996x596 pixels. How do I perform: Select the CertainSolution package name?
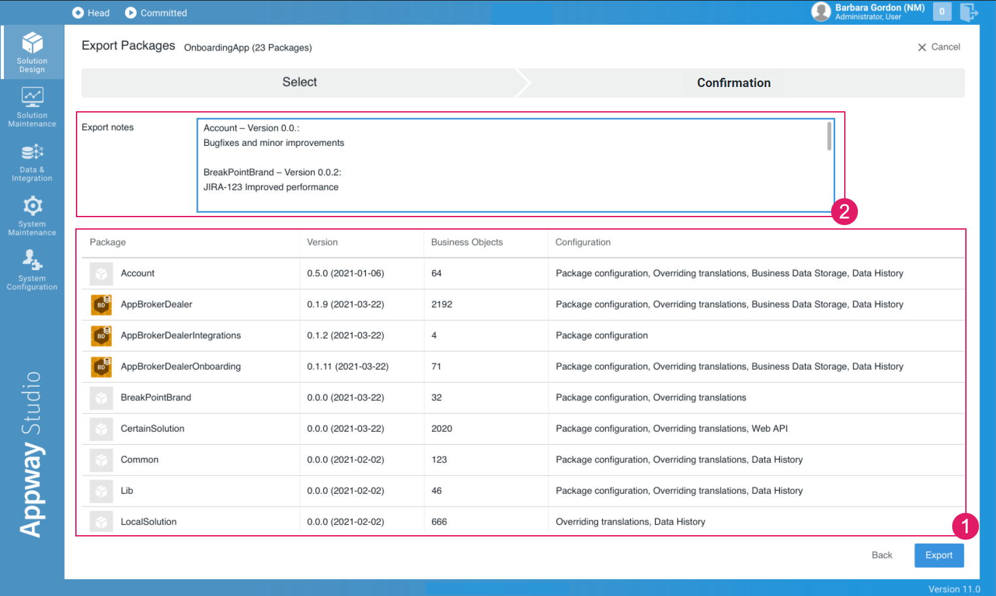(x=152, y=429)
